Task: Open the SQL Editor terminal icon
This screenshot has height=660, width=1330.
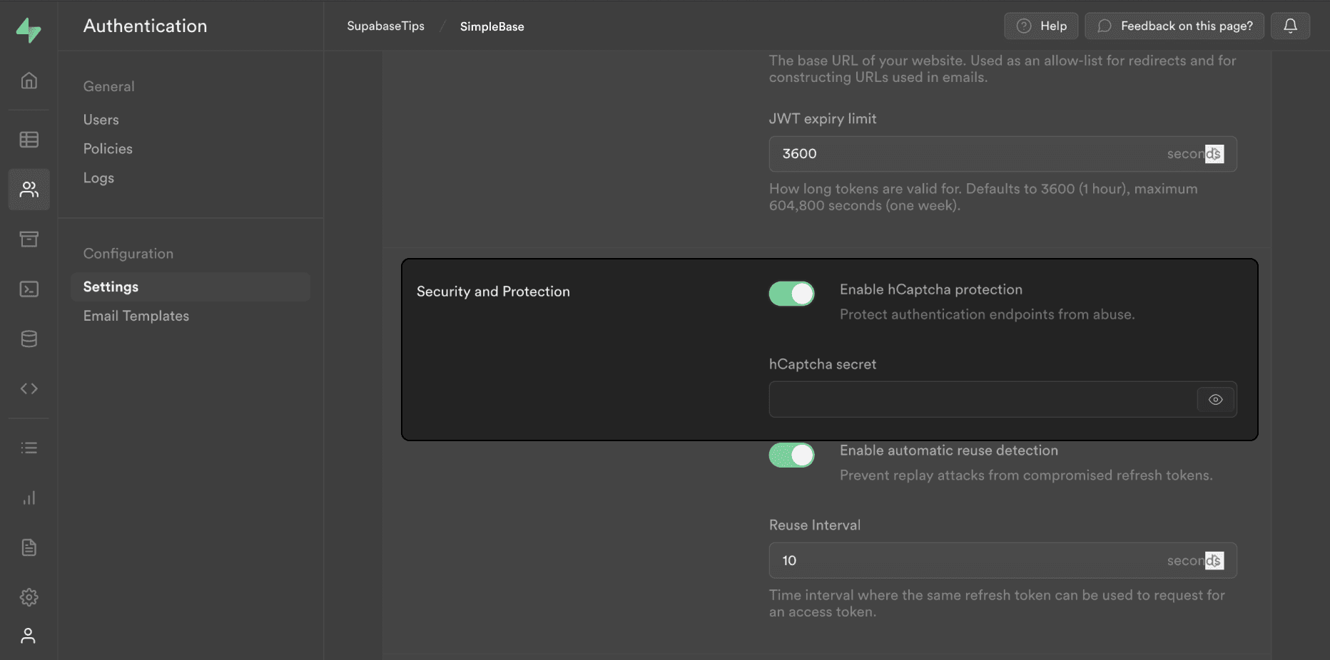Action: tap(29, 289)
